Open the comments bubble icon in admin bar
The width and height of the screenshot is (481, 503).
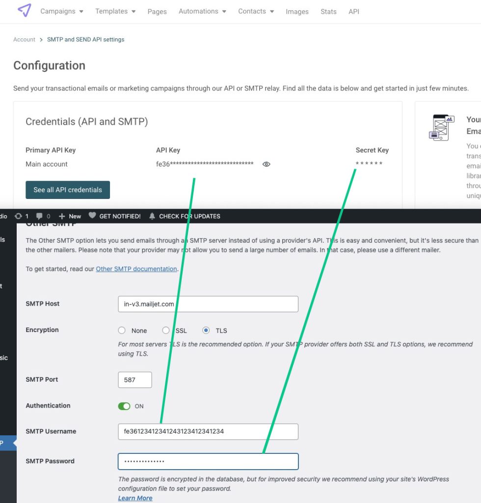40,216
